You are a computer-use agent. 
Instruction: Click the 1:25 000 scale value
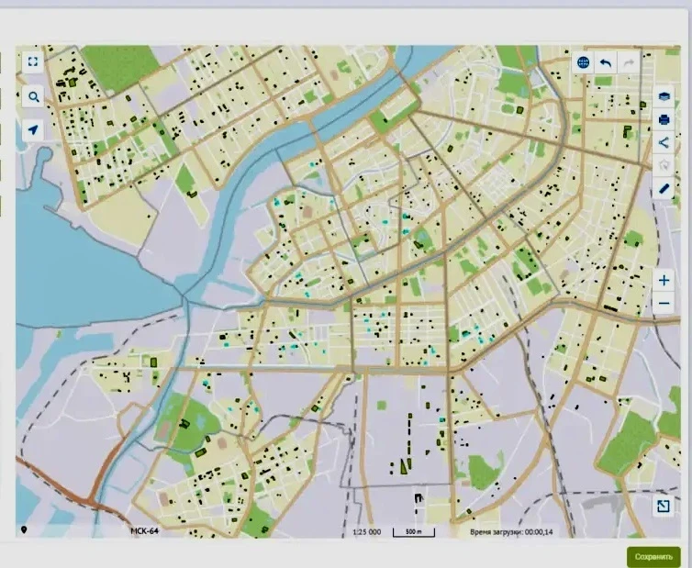click(x=367, y=532)
